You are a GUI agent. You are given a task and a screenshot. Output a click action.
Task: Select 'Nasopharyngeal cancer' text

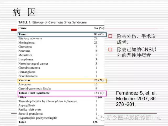point(33,64)
